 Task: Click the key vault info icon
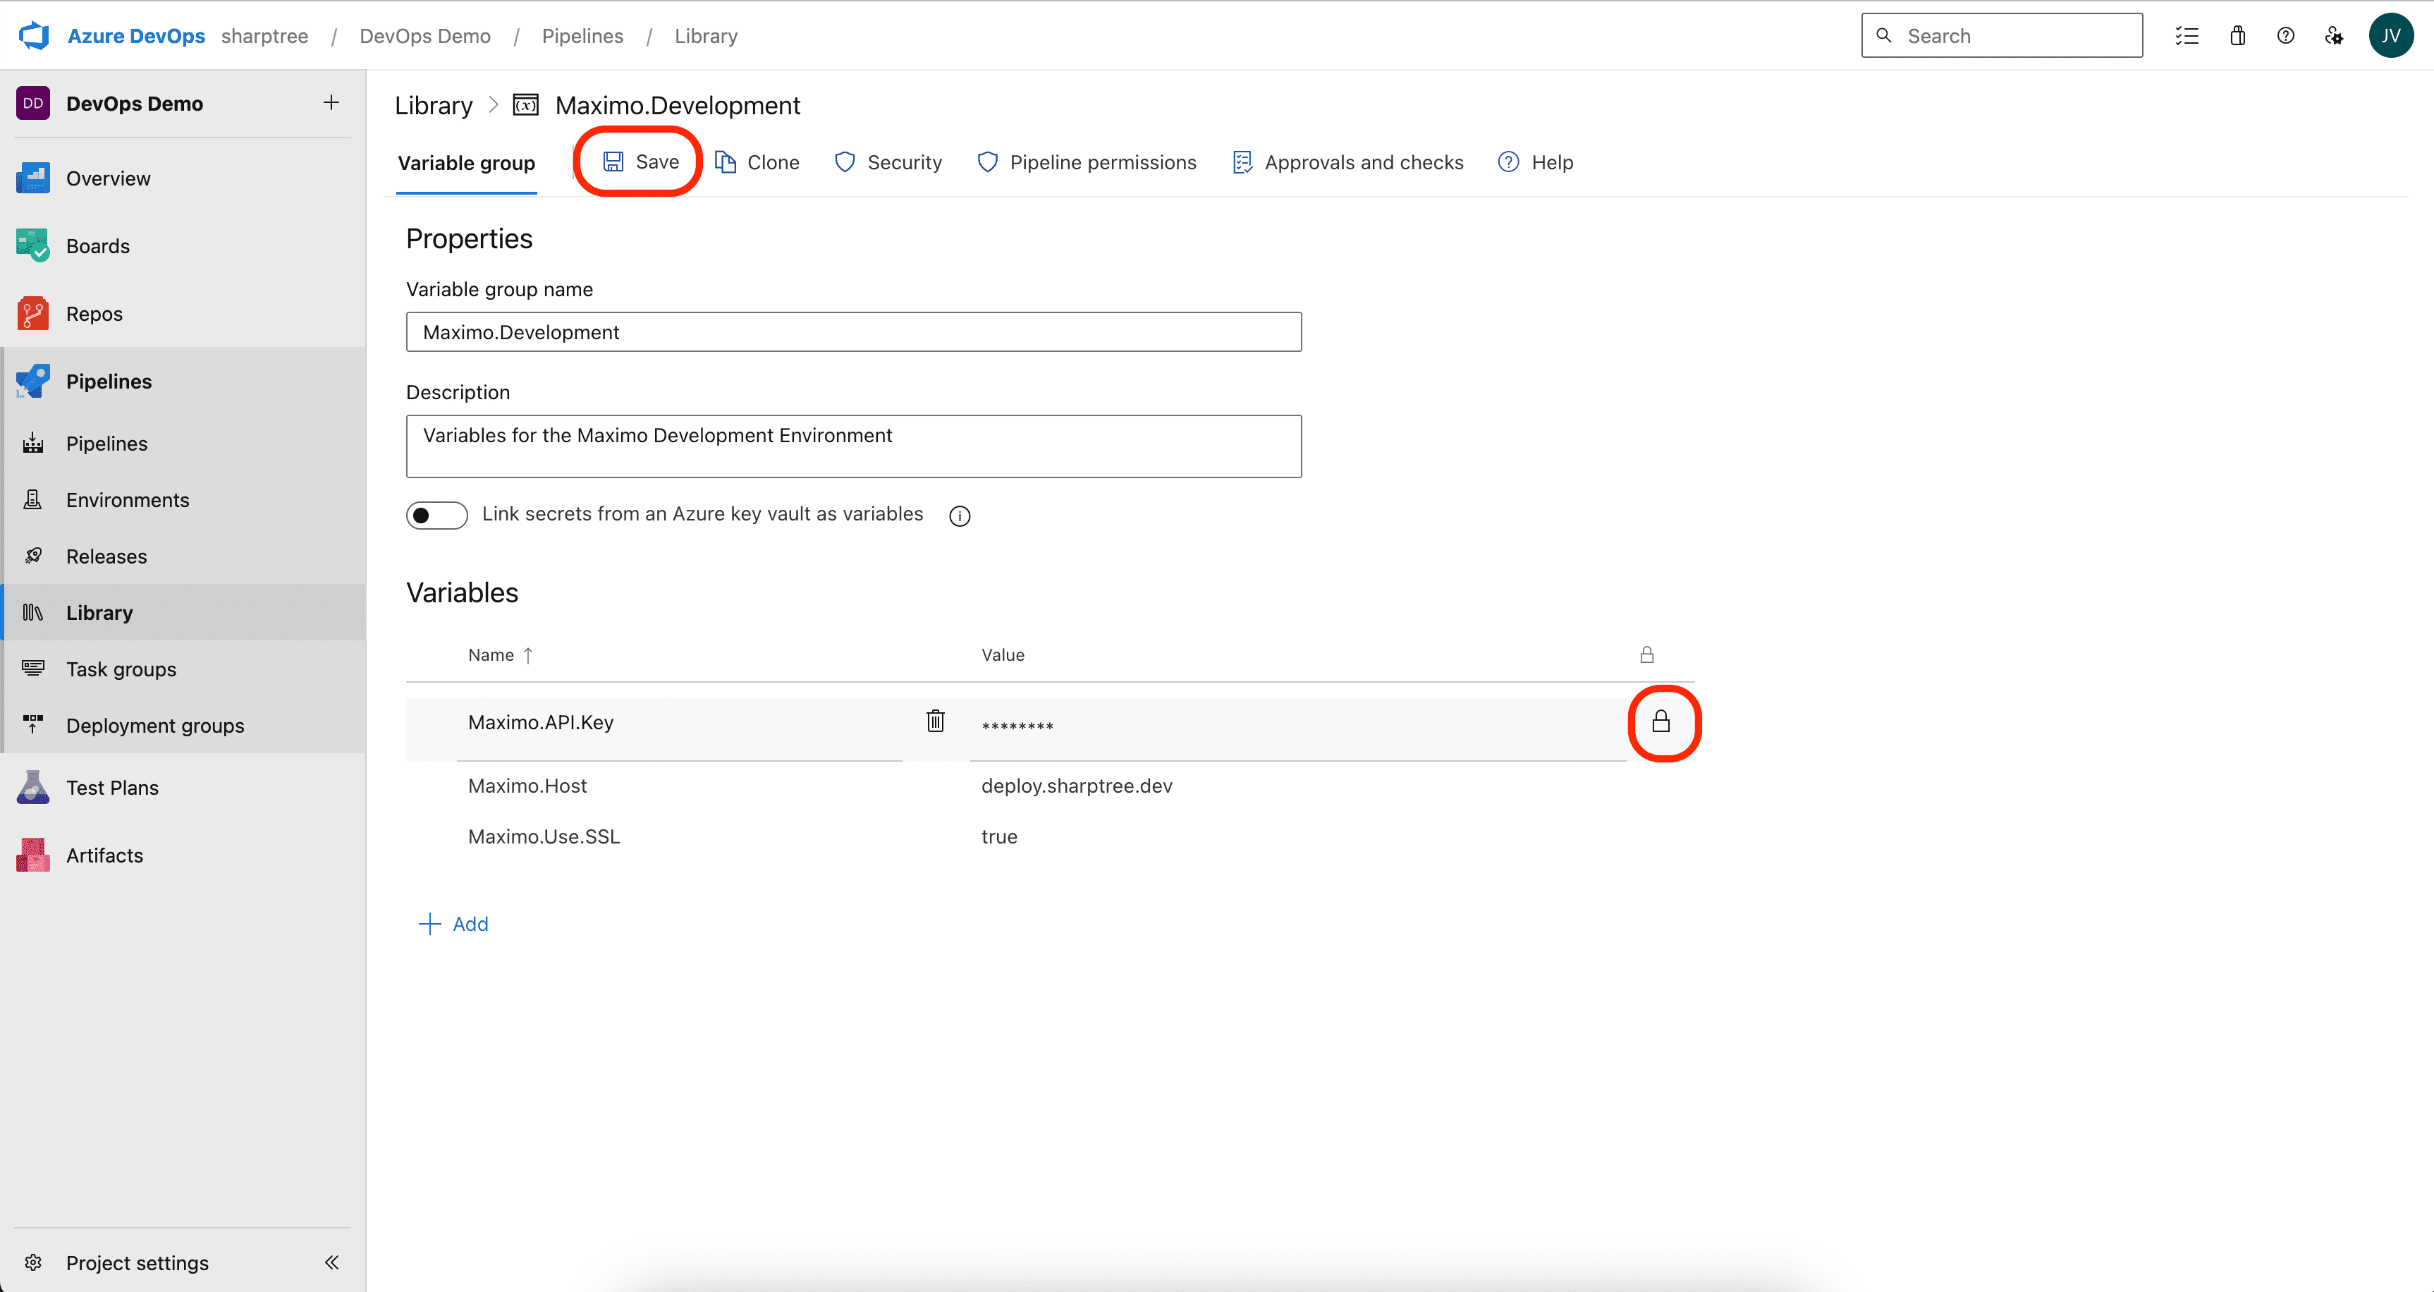pyautogui.click(x=959, y=516)
